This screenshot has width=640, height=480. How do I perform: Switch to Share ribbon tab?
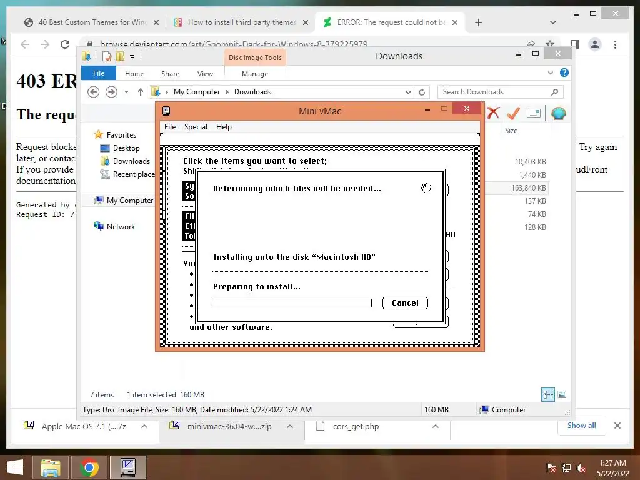pyautogui.click(x=170, y=74)
